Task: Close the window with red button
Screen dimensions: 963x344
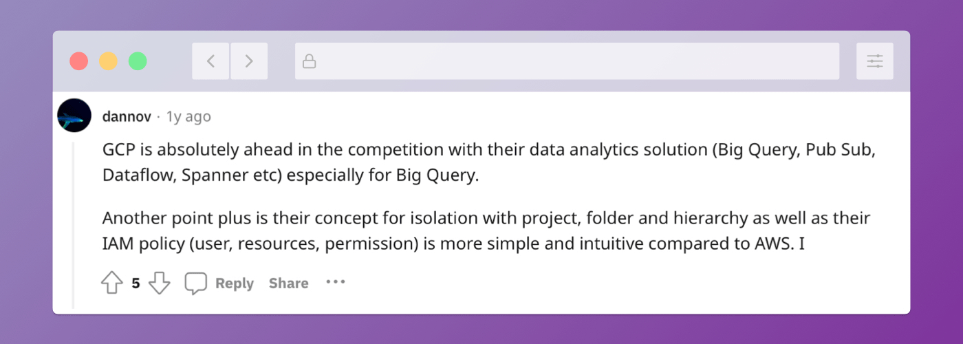Action: click(x=79, y=61)
